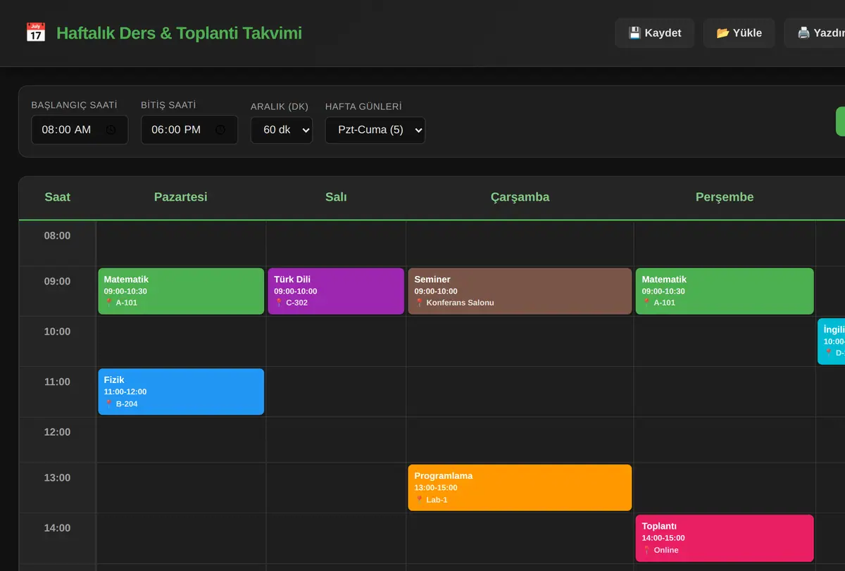Click the 12:00 time row label
Viewport: 845px width, 571px height.
(58, 432)
